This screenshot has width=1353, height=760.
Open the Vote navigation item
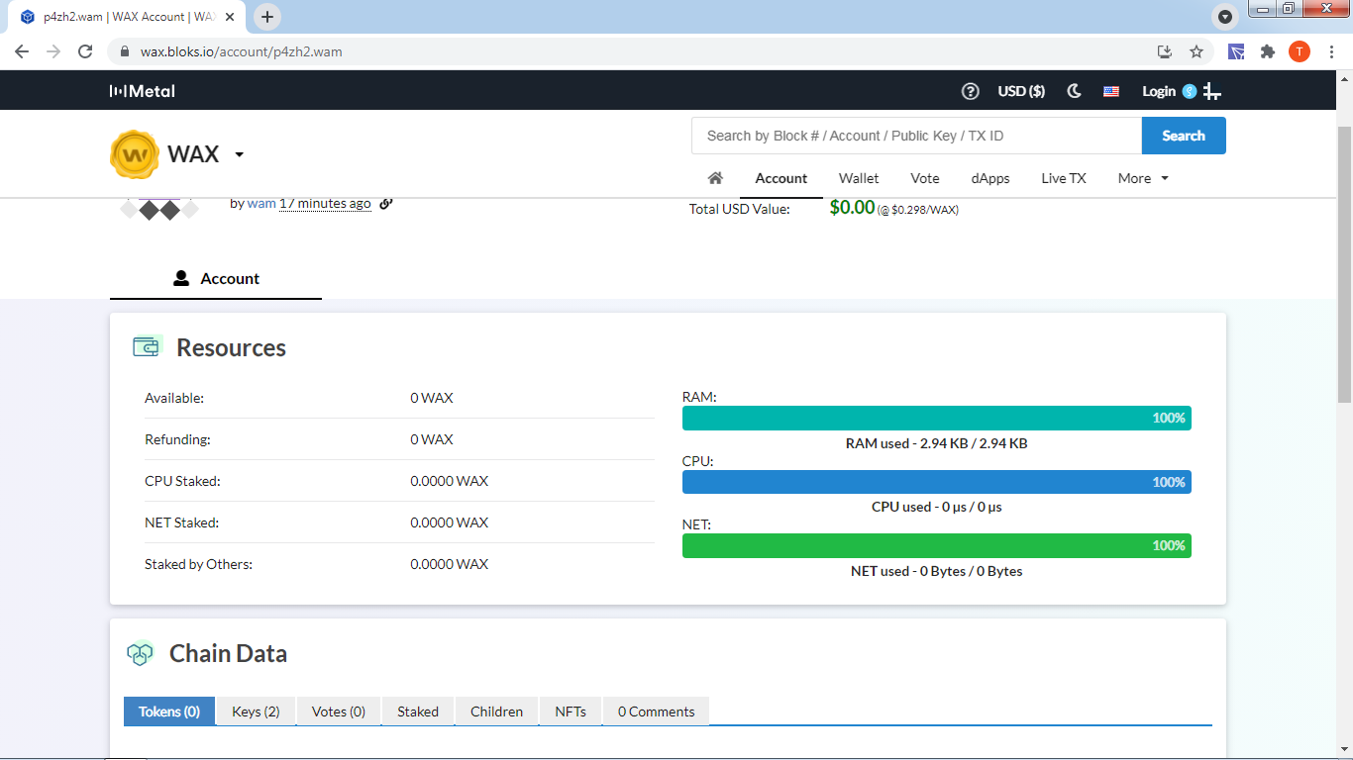925,178
